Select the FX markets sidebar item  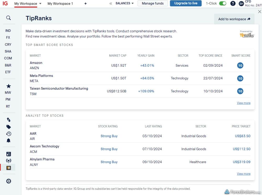[8, 37]
